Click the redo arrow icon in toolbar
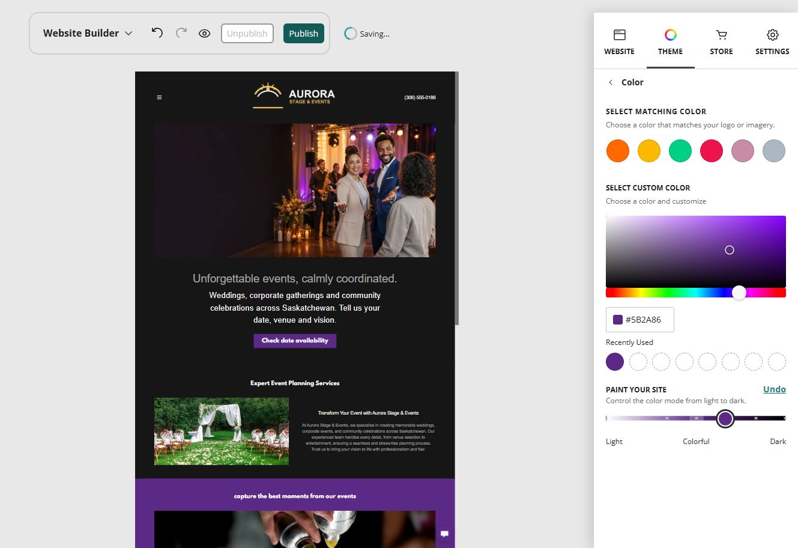The width and height of the screenshot is (798, 548). click(x=181, y=33)
